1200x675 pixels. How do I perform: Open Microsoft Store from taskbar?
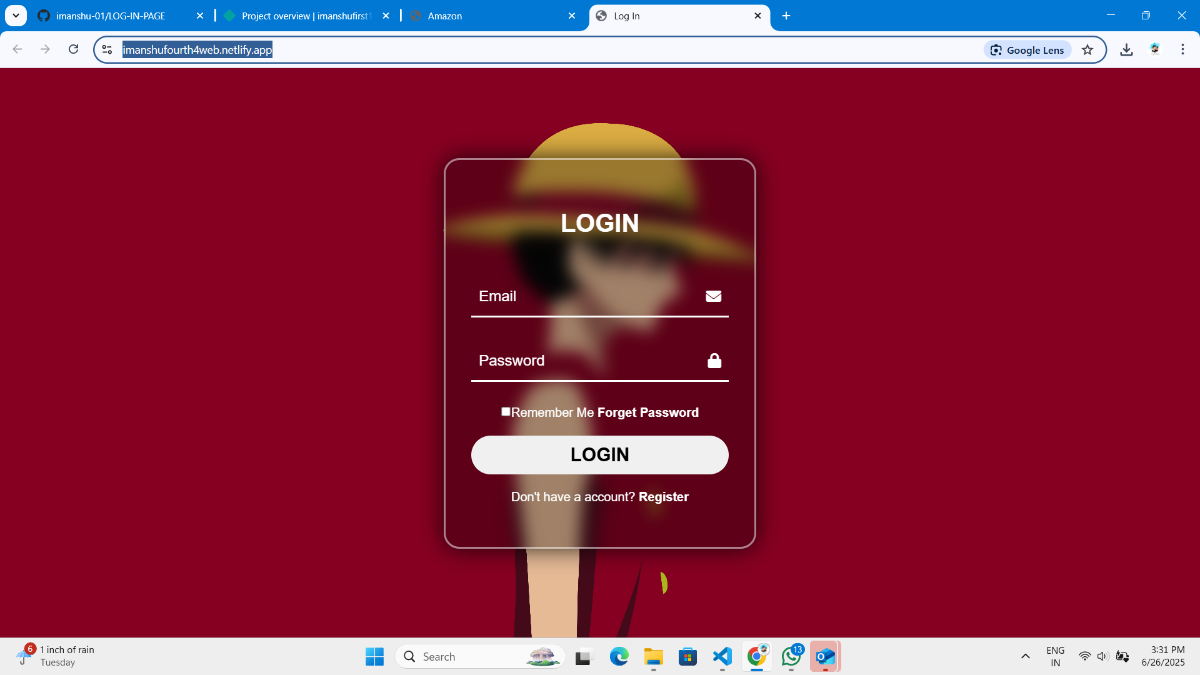(688, 657)
